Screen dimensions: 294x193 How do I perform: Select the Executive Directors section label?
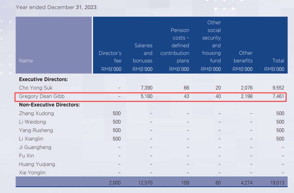coord(43,79)
